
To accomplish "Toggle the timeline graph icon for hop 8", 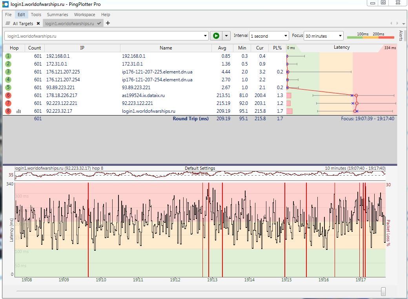I will pos(18,111).
